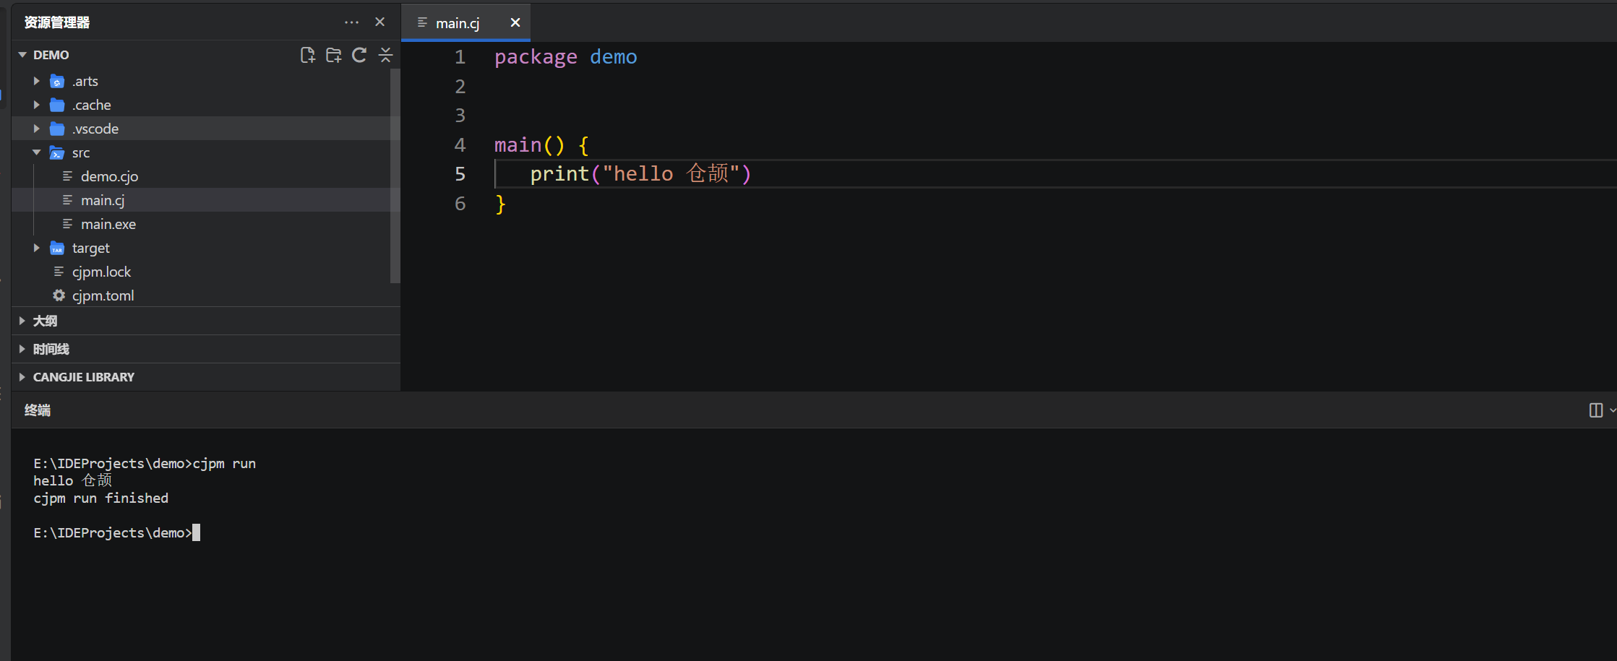Click line number 6 in the gutter
This screenshot has width=1617, height=661.
point(460,204)
